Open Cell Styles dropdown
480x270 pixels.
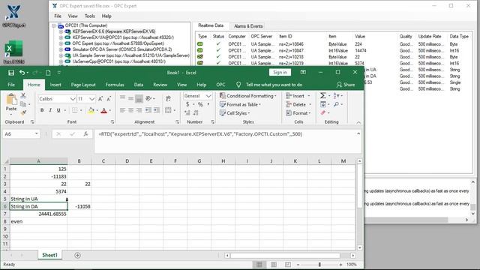click(x=235, y=113)
